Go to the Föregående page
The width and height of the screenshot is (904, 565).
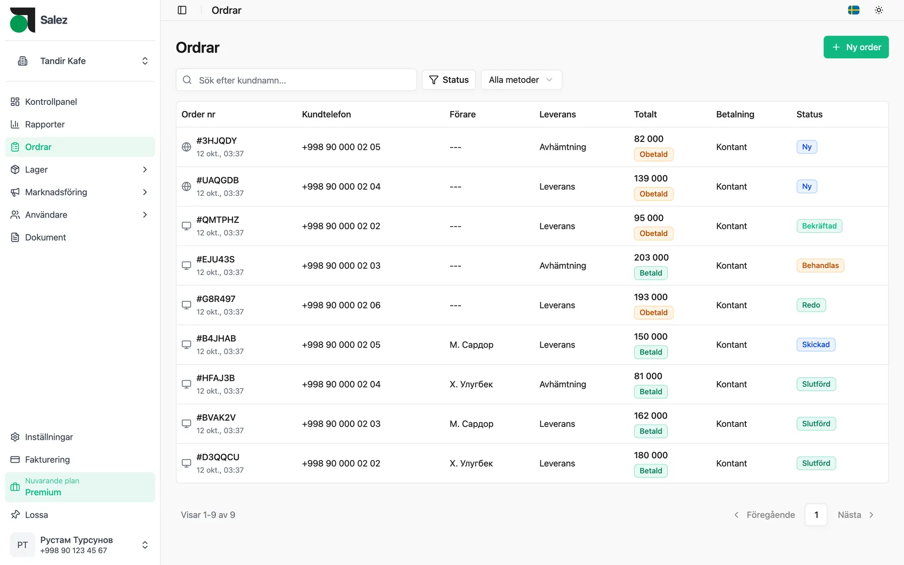[x=764, y=515]
